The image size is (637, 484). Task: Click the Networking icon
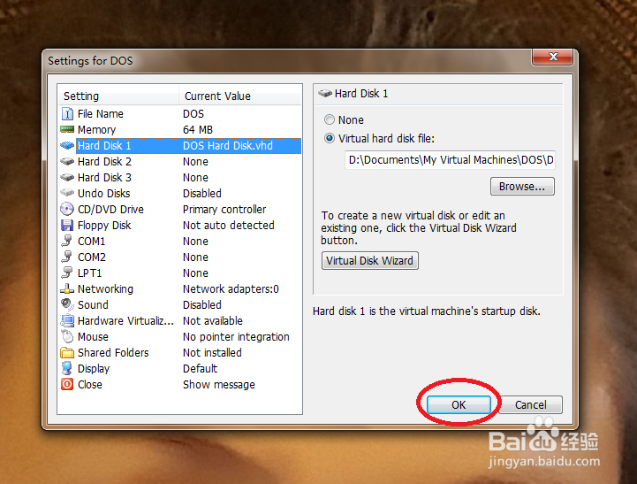(x=67, y=288)
